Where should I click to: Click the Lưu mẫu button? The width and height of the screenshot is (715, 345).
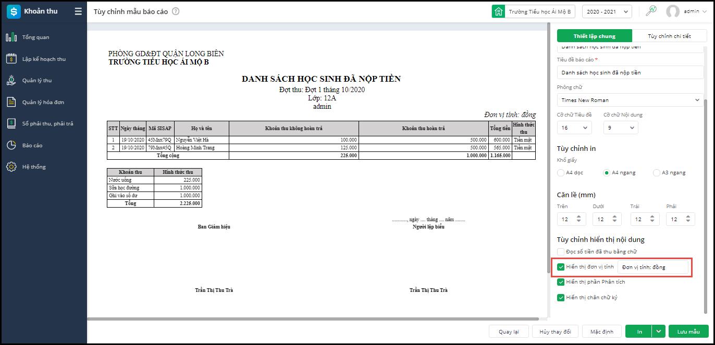coord(688,331)
